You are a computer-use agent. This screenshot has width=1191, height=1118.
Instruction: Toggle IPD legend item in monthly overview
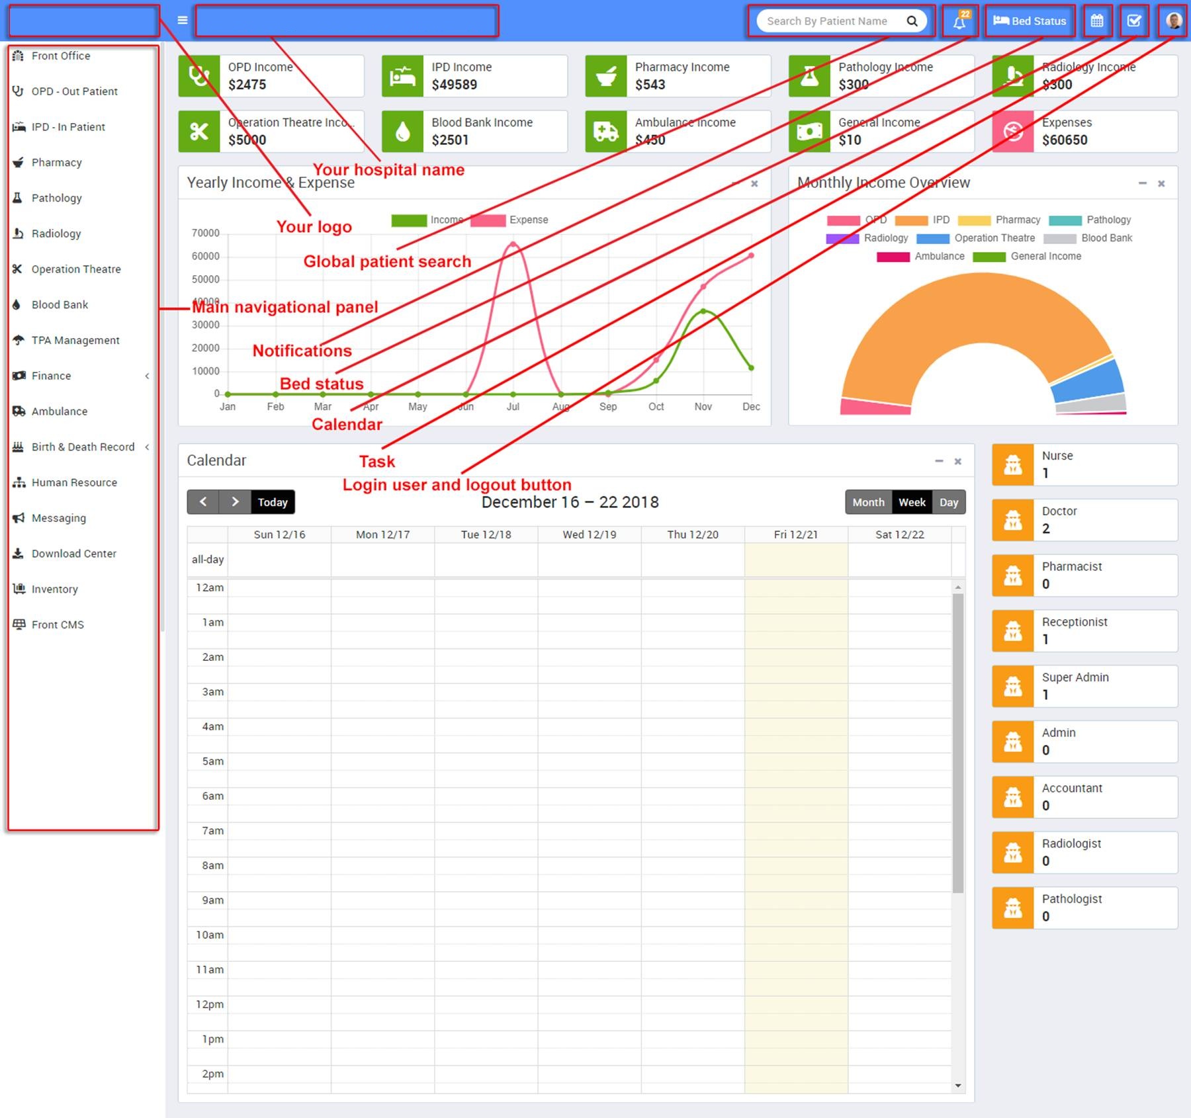pos(912,220)
